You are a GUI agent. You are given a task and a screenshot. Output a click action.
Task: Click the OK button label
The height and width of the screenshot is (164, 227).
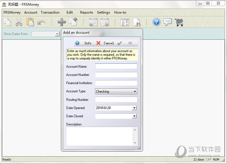pos(130,43)
